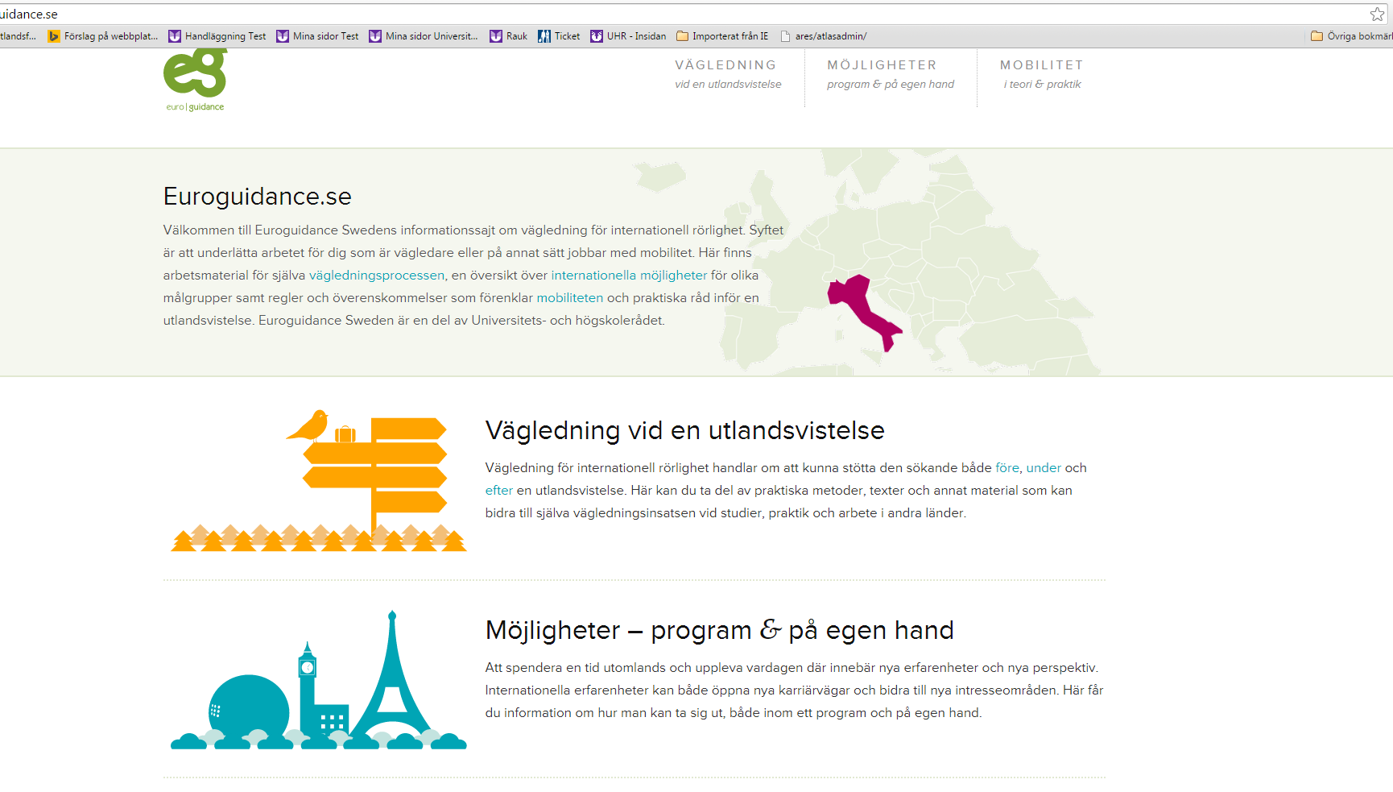This screenshot has width=1393, height=792.
Task: Open the Mina sidor Universit... bookmark
Action: click(424, 36)
